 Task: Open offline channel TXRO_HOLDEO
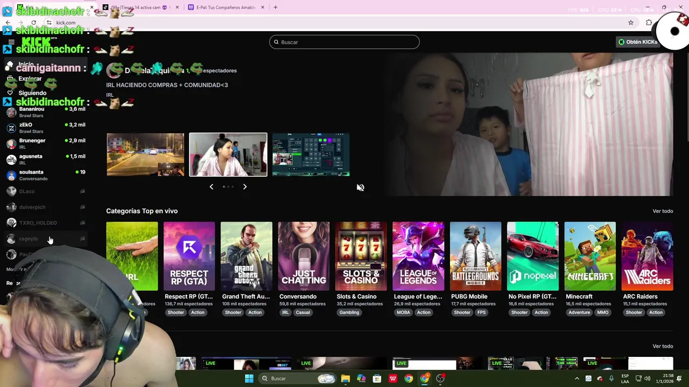[46, 223]
